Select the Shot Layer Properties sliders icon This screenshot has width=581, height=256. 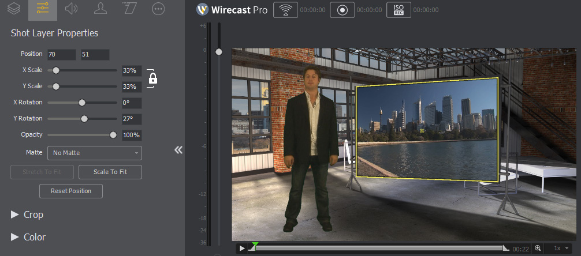click(x=42, y=8)
